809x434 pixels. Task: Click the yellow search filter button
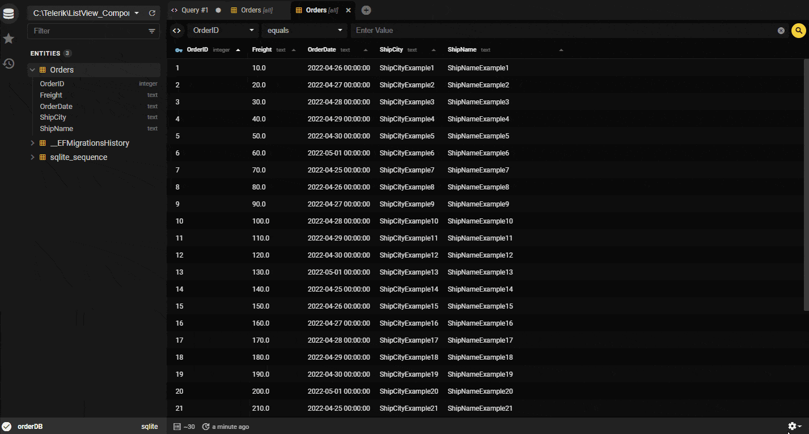798,31
